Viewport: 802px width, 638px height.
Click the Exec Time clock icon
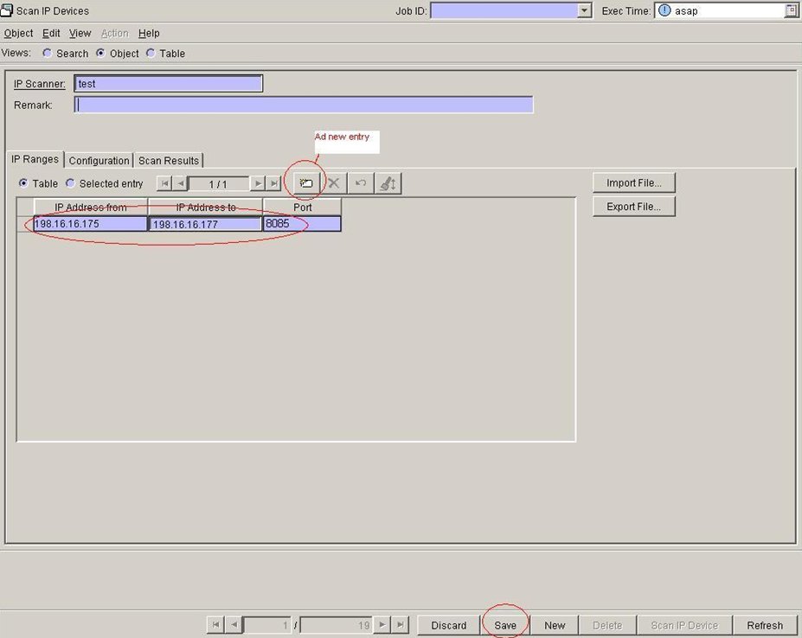point(664,10)
